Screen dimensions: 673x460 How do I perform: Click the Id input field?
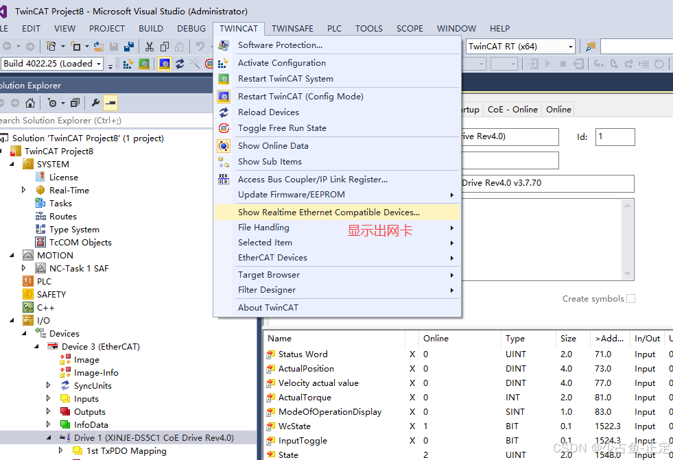click(615, 137)
